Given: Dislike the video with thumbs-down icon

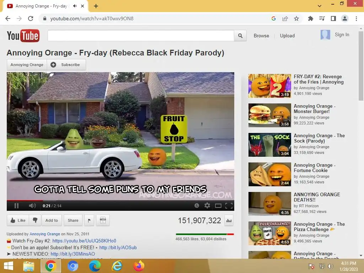Looking at the screenshot, I should (35, 220).
